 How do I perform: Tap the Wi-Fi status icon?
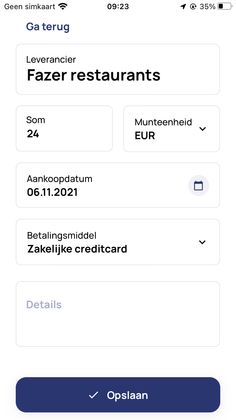(63, 6)
